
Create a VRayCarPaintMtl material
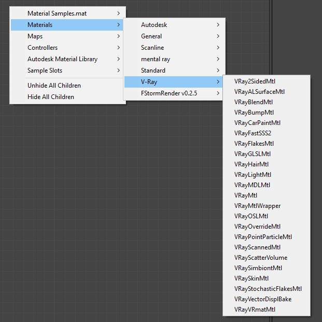coord(267,123)
